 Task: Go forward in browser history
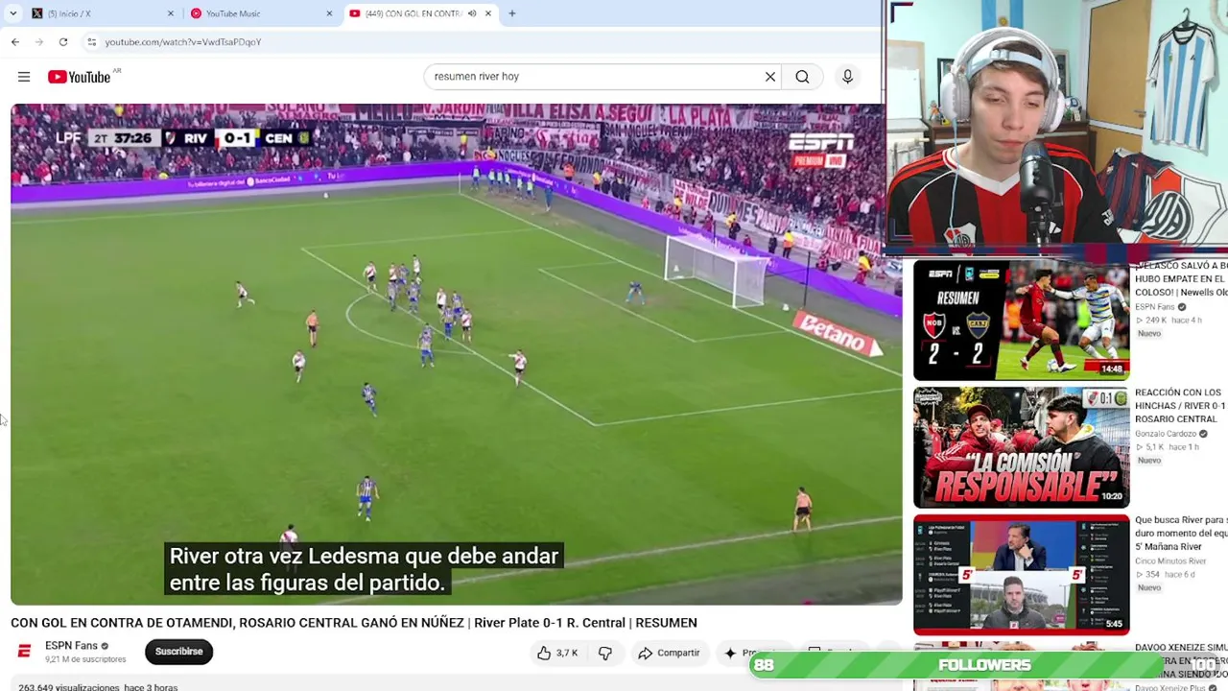(x=39, y=42)
